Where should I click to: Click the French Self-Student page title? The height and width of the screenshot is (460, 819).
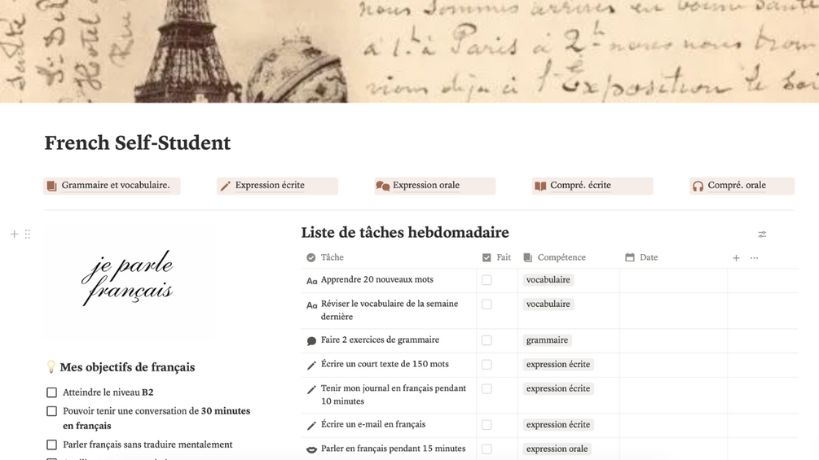point(138,143)
